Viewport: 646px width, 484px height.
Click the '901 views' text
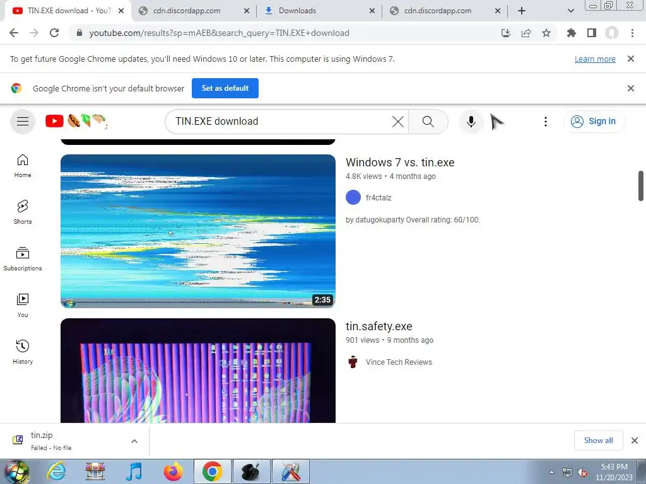[x=362, y=340]
